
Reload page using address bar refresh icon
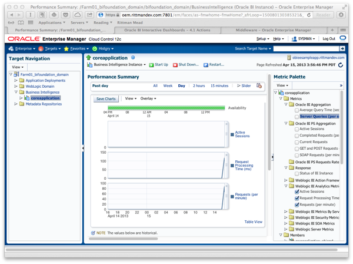point(309,15)
